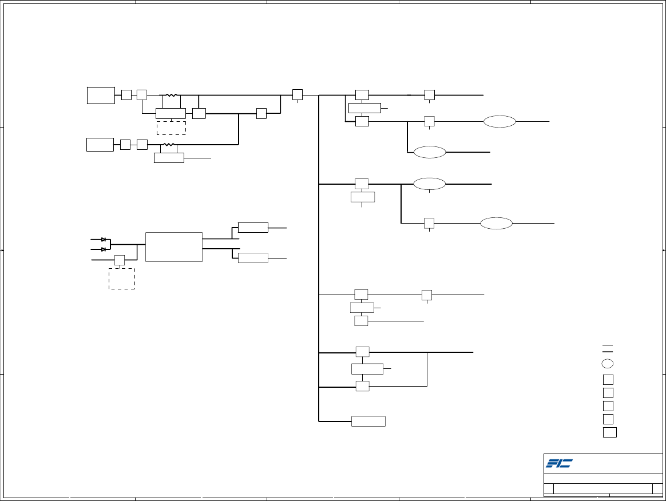Click the wide dashed box under upper resistor
The image size is (666, 501).
pos(171,128)
